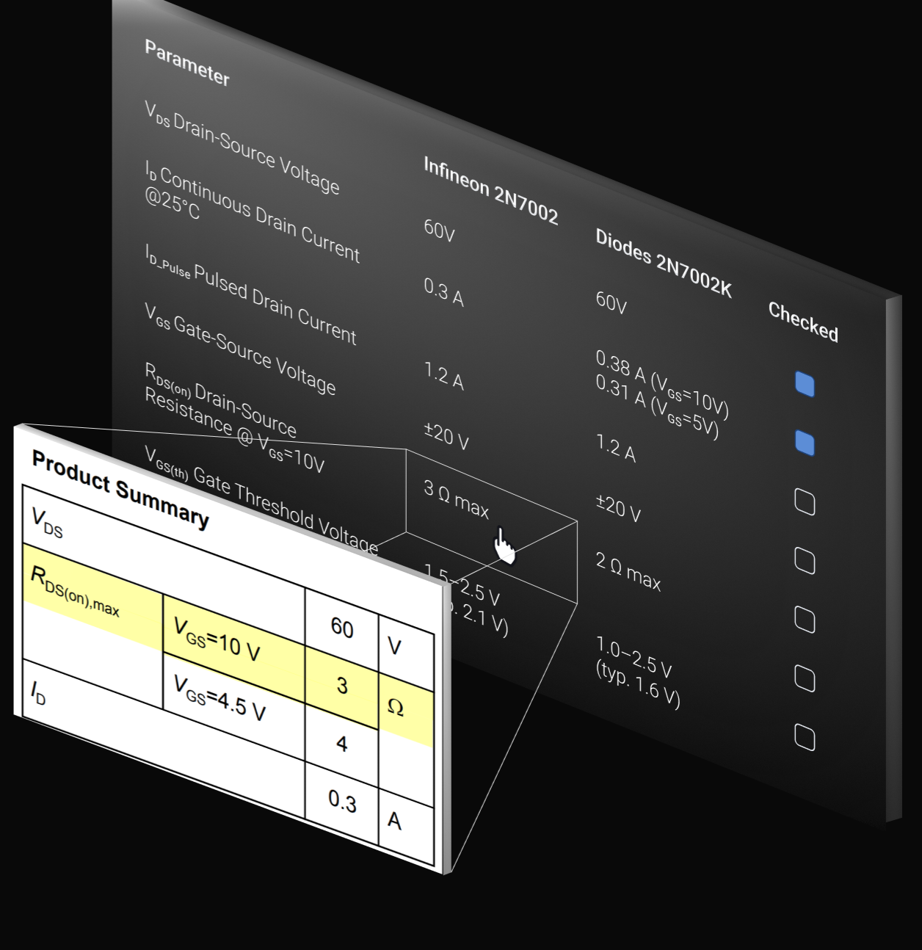Click the 'Checked' column header
Image resolution: width=922 pixels, height=950 pixels.
pyautogui.click(x=803, y=322)
